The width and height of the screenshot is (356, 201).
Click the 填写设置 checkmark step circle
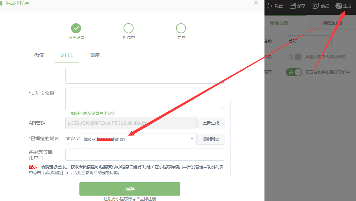pyautogui.click(x=76, y=28)
